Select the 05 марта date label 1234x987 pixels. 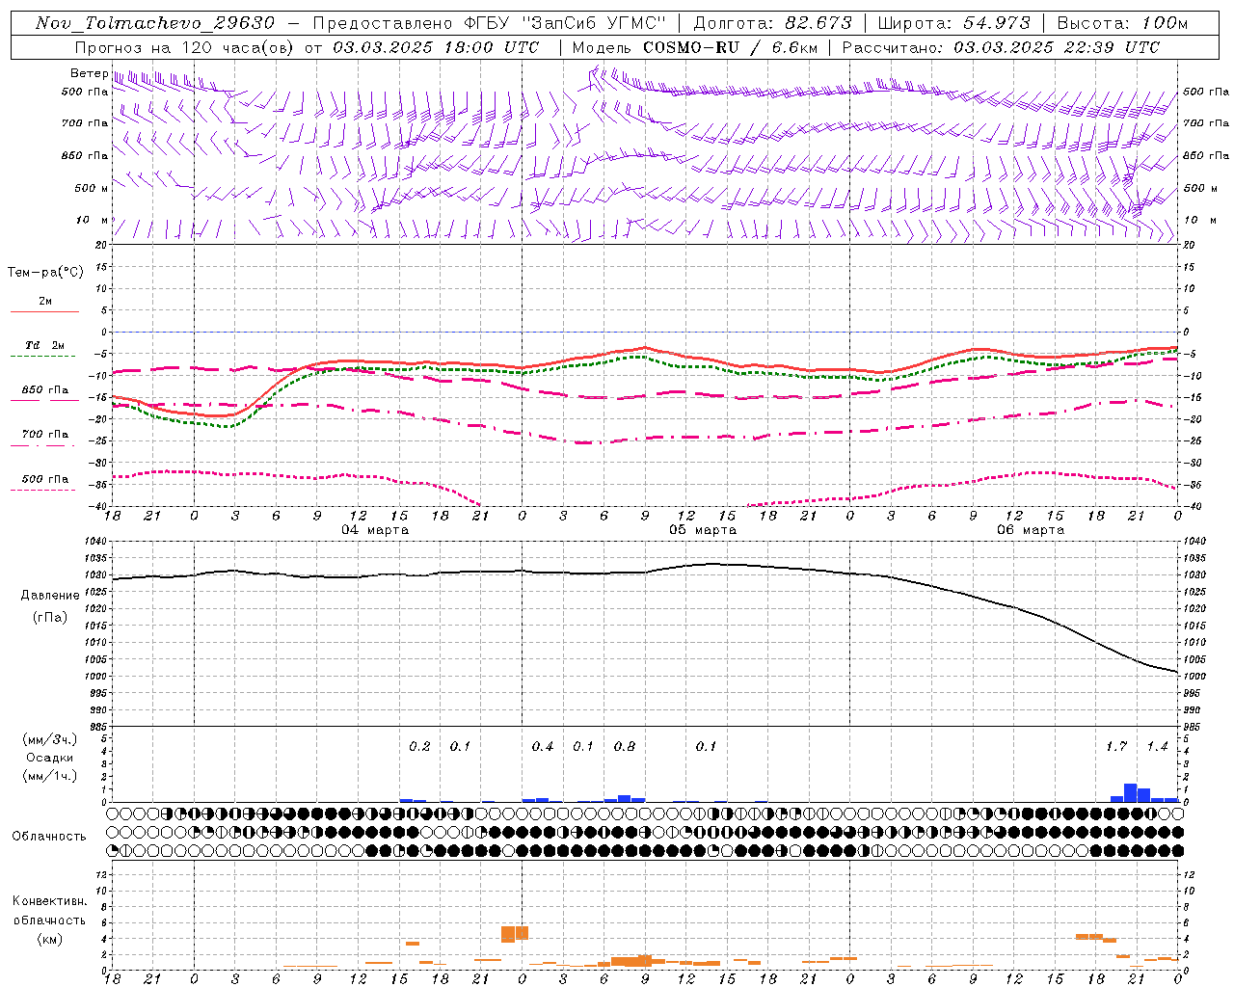(x=703, y=529)
